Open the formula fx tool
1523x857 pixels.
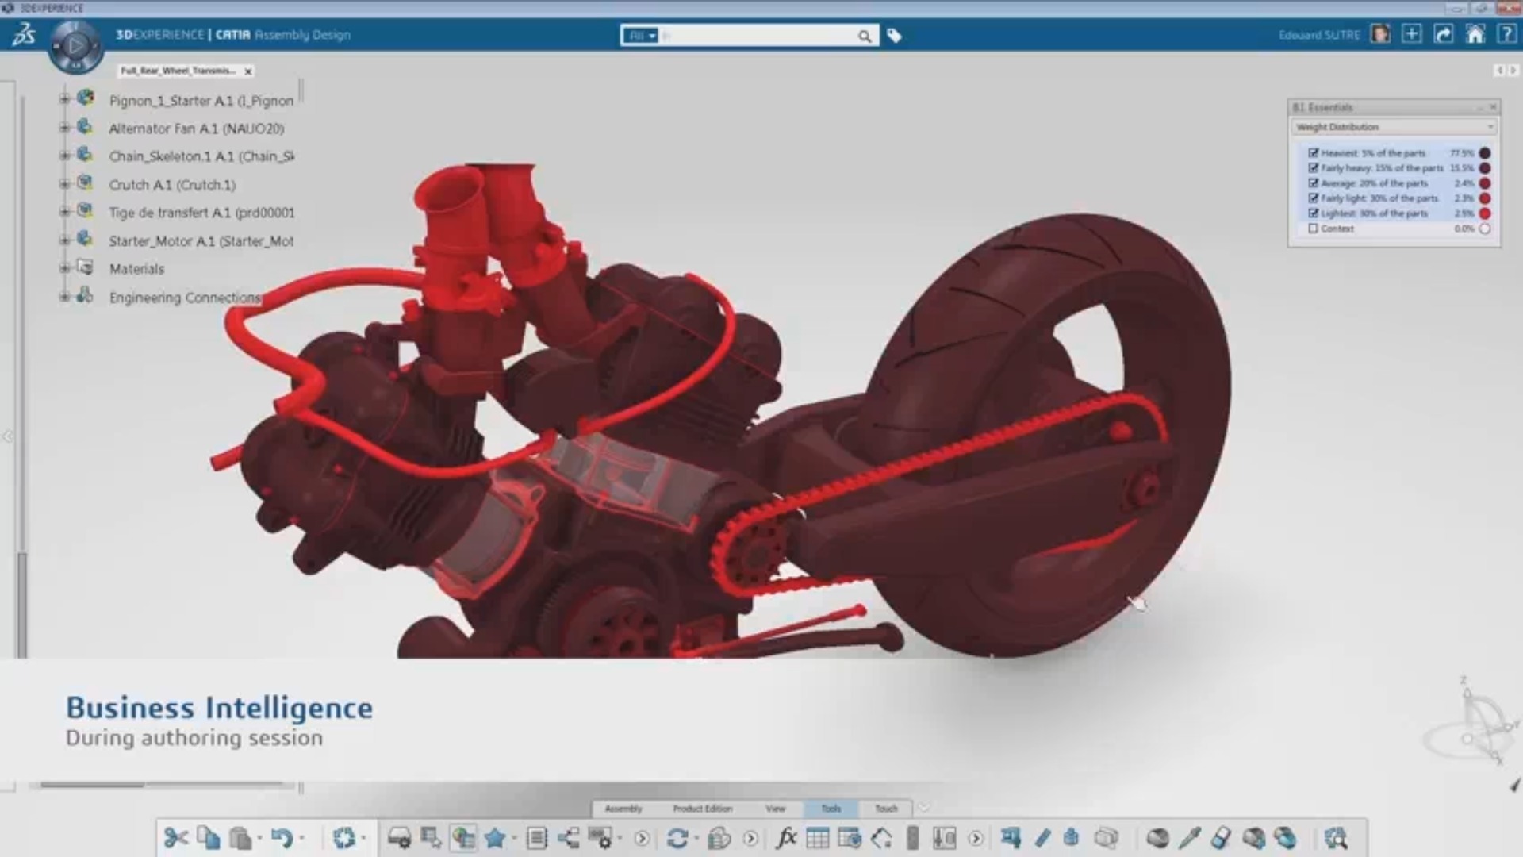tap(786, 838)
